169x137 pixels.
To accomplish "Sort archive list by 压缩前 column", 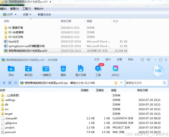I will click(x=84, y=90).
